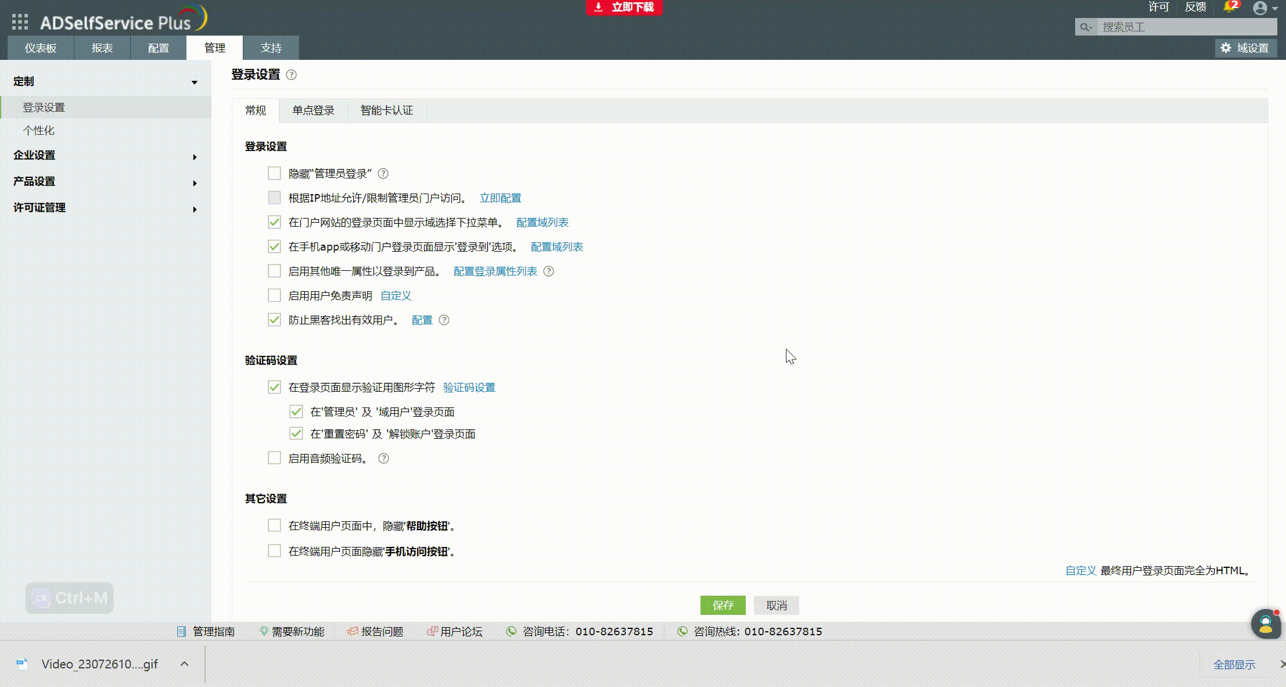
Task: Open the 报表 tab
Action: click(x=102, y=48)
